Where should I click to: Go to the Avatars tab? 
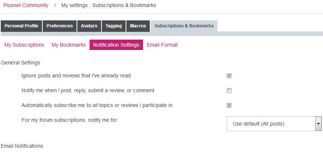(89, 26)
